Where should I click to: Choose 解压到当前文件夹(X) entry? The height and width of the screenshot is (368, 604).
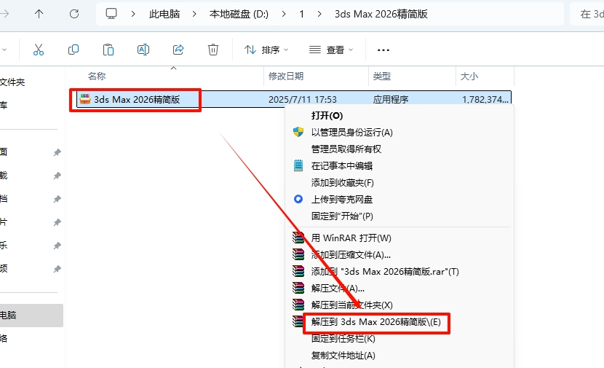pos(351,305)
